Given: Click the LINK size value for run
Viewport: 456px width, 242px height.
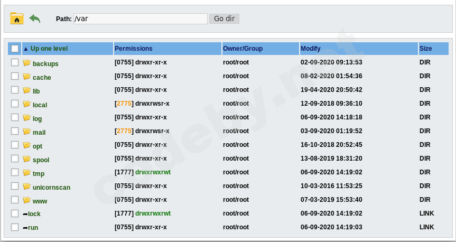Looking at the screenshot, I should click(x=427, y=227).
